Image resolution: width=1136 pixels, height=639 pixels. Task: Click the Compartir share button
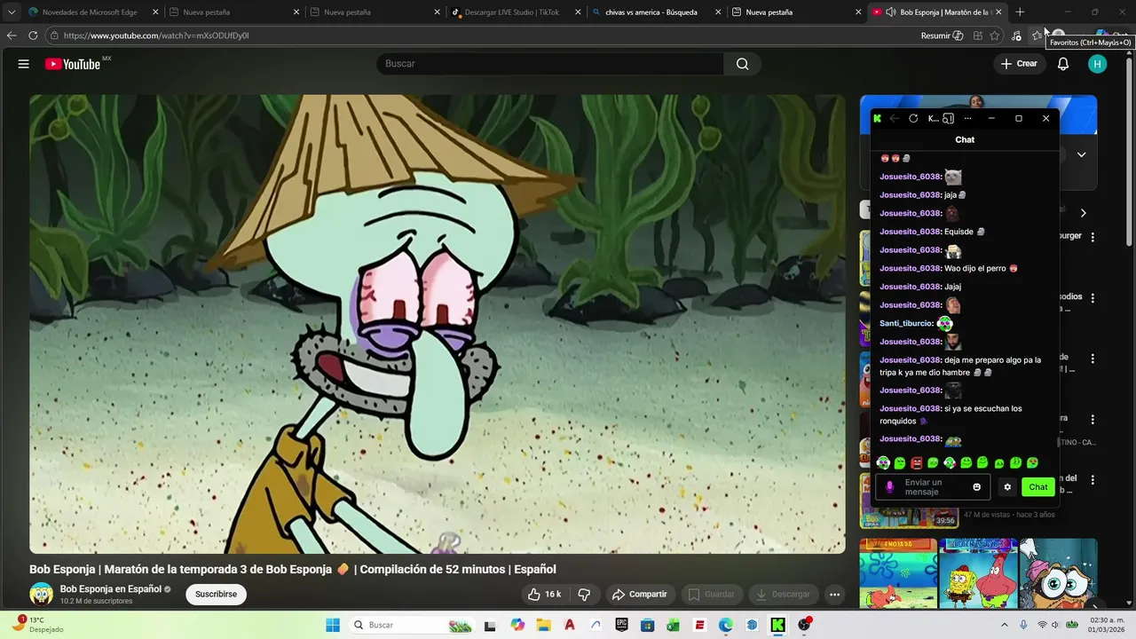[639, 594]
